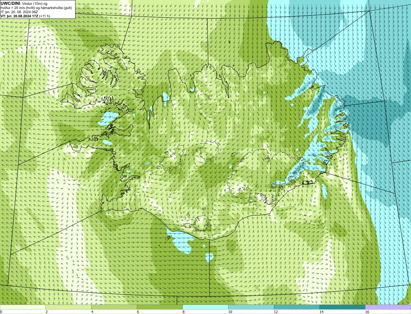Click the 14–16 m/s dark teal legend swatch
Screen dimensions: 411x314
[342, 307]
